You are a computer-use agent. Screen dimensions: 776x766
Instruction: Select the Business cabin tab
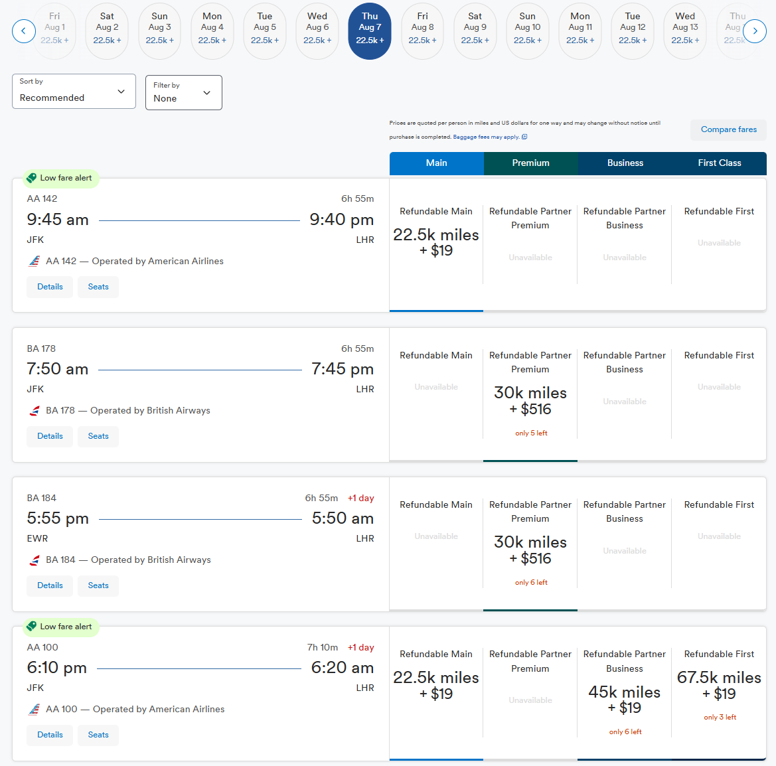(625, 163)
